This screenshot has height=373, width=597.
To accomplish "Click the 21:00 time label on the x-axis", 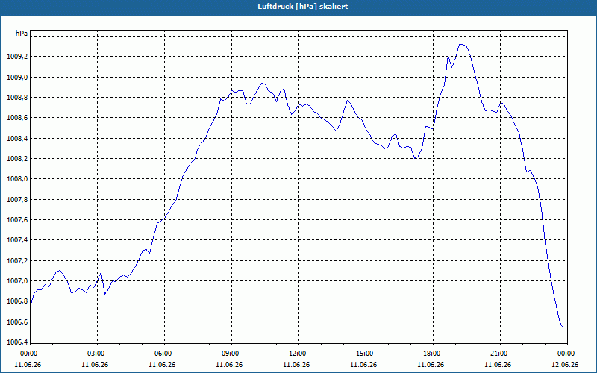I will click(499, 354).
